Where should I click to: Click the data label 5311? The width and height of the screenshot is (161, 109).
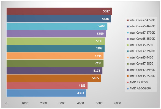99,41
